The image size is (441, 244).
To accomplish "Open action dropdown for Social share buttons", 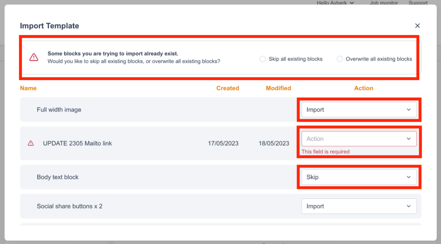I will coord(358,206).
